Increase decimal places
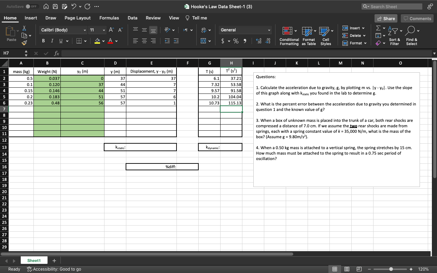 tap(258, 41)
